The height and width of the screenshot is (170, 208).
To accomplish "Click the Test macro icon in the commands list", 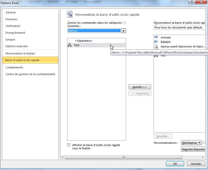I will point(69,45).
